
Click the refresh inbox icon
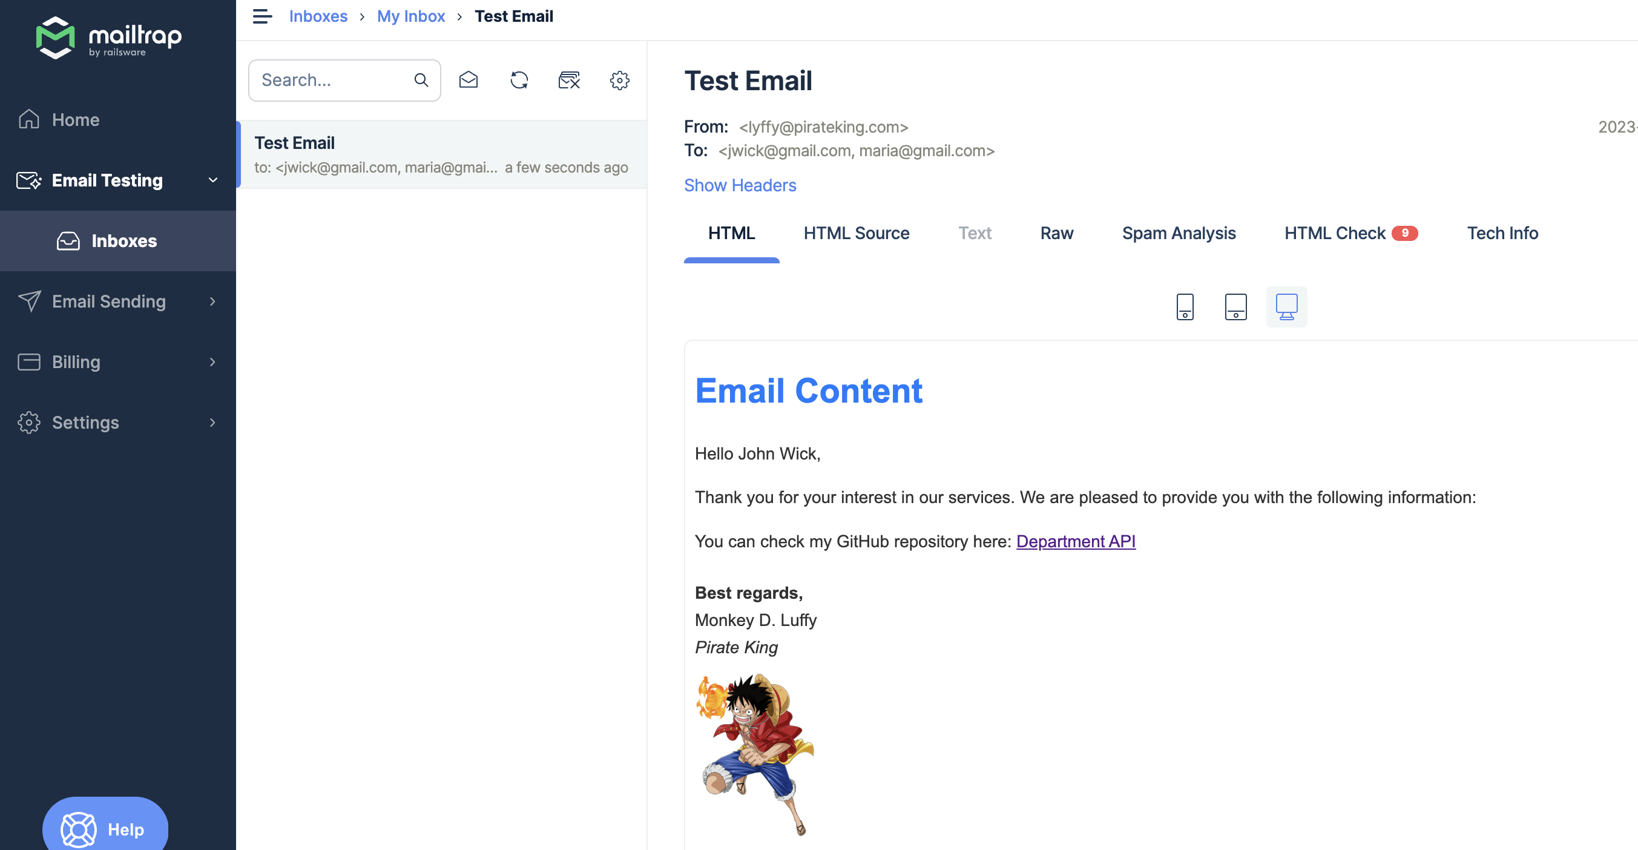519,80
